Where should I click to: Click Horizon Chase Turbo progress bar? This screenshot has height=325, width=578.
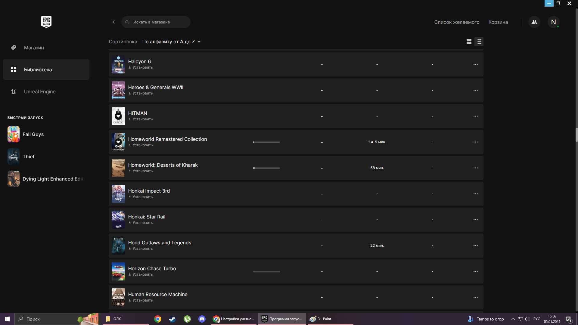click(266, 271)
